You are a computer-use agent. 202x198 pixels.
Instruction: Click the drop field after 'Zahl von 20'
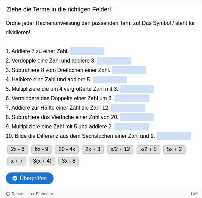137,117
